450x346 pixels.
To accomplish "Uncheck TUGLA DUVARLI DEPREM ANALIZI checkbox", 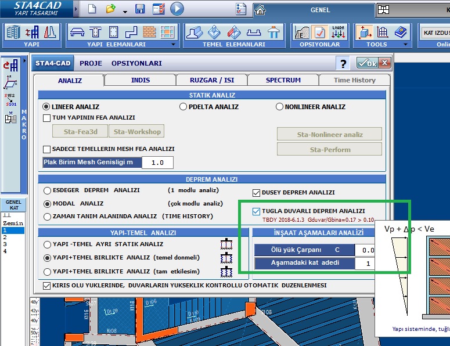I will point(257,211).
